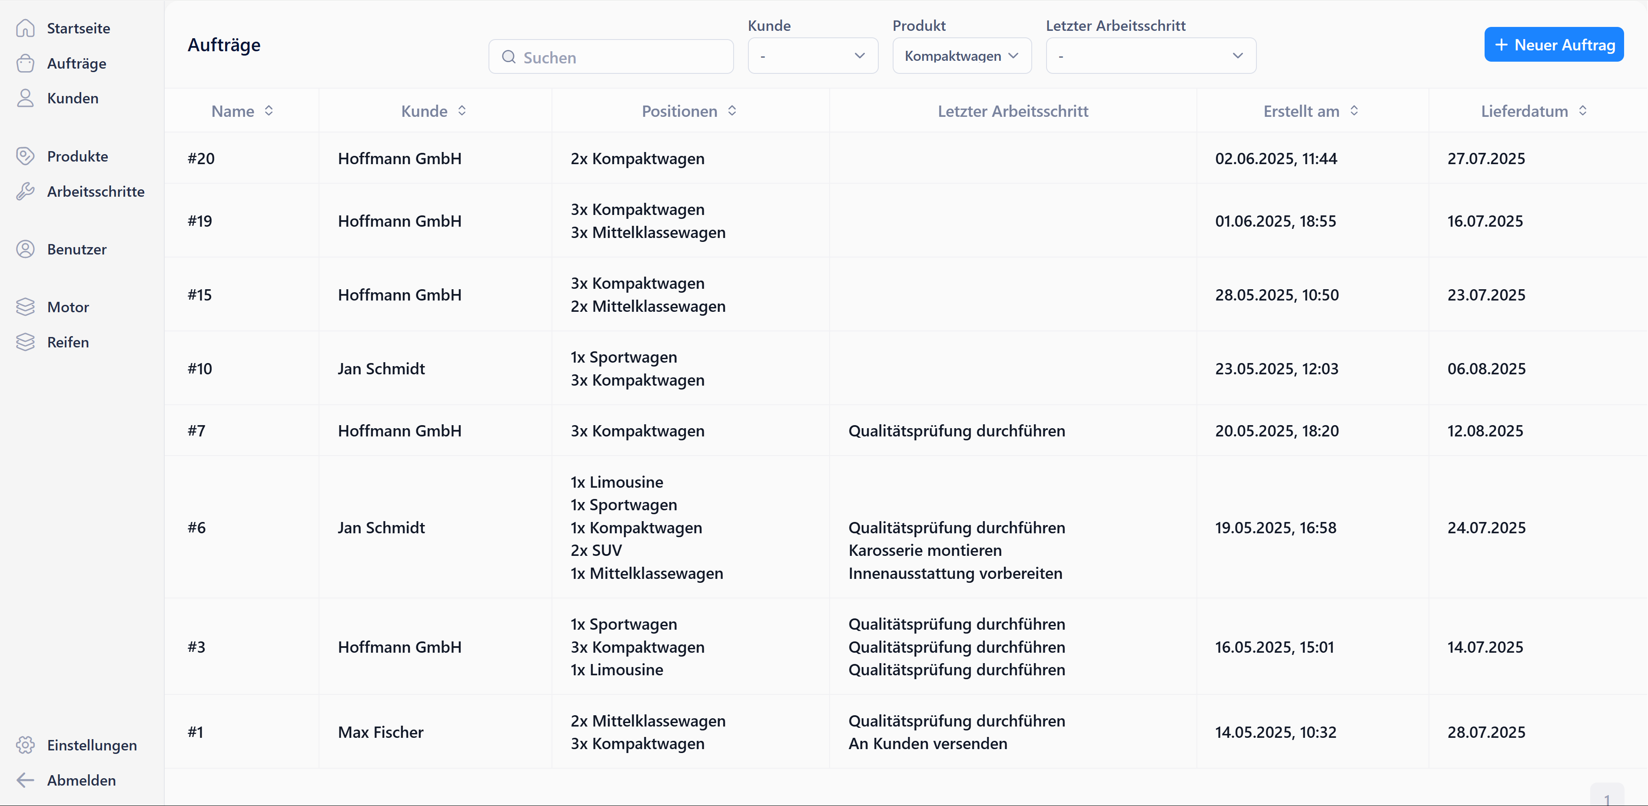This screenshot has width=1648, height=806.
Task: Open Aufträge in sidebar
Action: (77, 63)
